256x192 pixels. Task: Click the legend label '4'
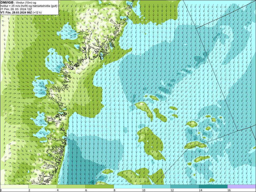58,190
